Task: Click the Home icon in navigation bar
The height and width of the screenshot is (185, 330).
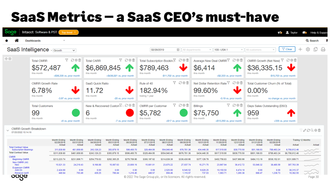Action: click(x=16, y=41)
